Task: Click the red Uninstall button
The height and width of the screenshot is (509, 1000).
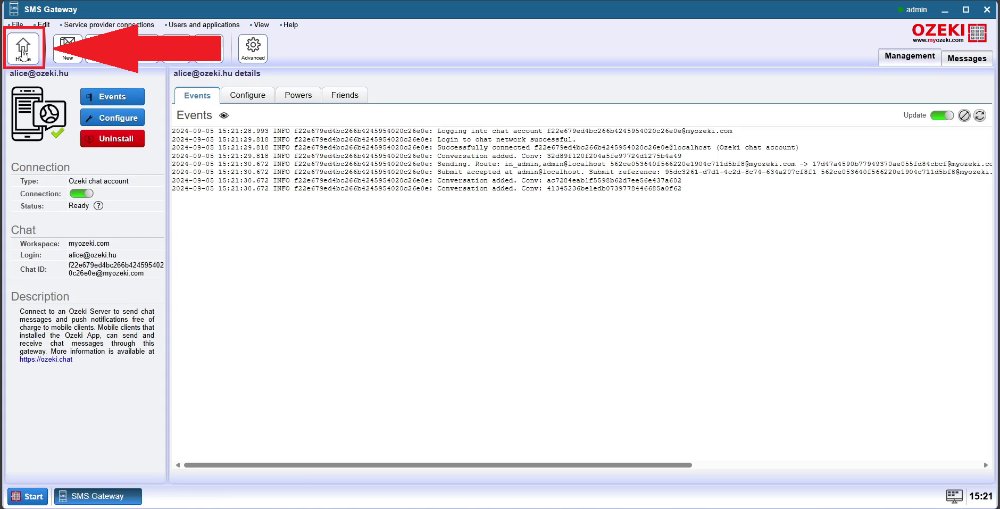Action: [112, 139]
